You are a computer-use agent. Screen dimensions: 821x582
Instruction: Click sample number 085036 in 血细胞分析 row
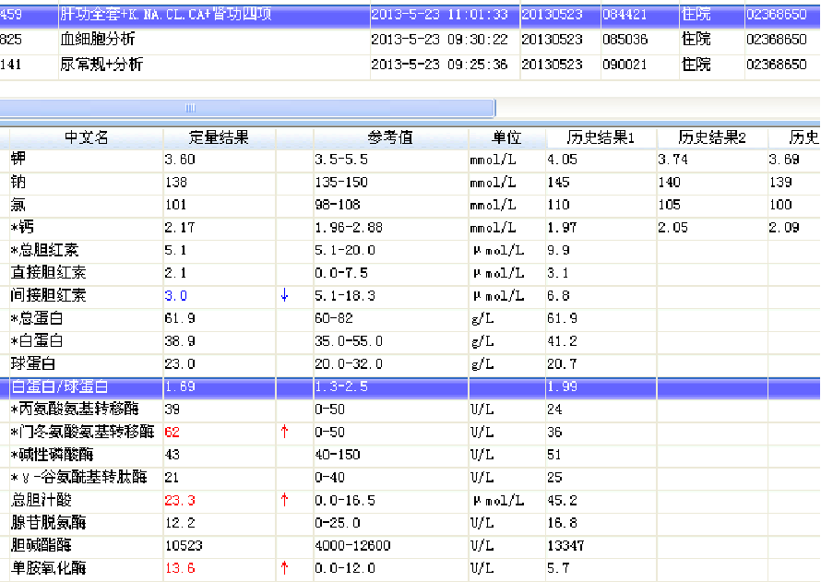[625, 40]
